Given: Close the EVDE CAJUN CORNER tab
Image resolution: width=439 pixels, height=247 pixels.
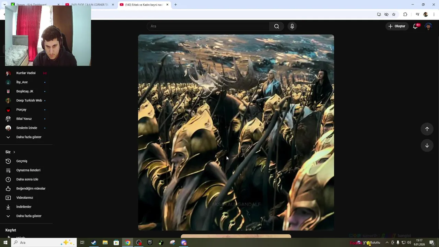Looking at the screenshot, I should tap(113, 5).
